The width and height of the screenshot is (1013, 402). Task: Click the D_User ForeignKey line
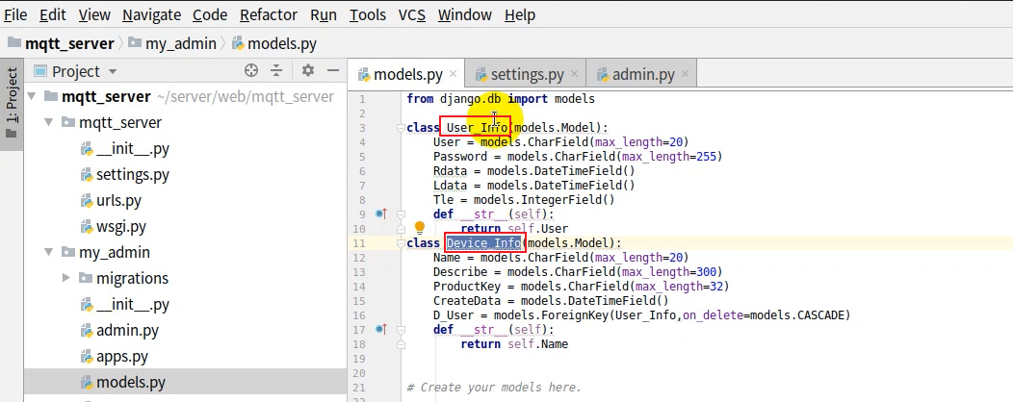pos(641,314)
